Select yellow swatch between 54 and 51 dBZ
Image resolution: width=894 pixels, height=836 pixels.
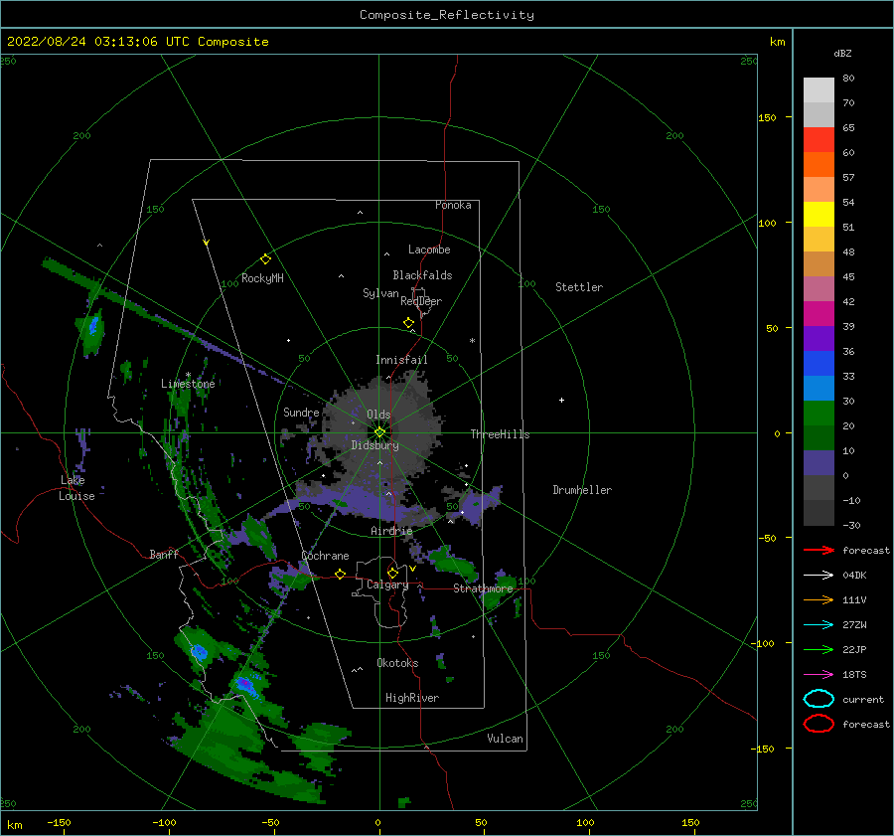pos(819,215)
